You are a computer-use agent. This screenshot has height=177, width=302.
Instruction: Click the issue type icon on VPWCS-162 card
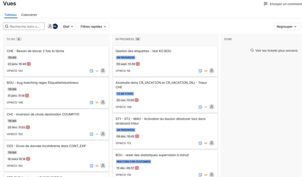(92, 166)
